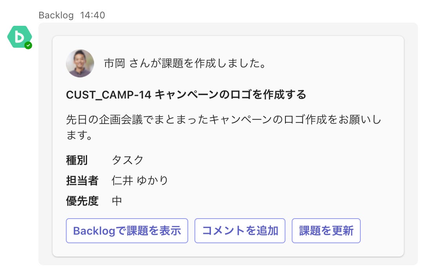Image resolution: width=436 pixels, height=280 pixels.
Task: Click the 14:40 message timestamp
Action: 93,15
